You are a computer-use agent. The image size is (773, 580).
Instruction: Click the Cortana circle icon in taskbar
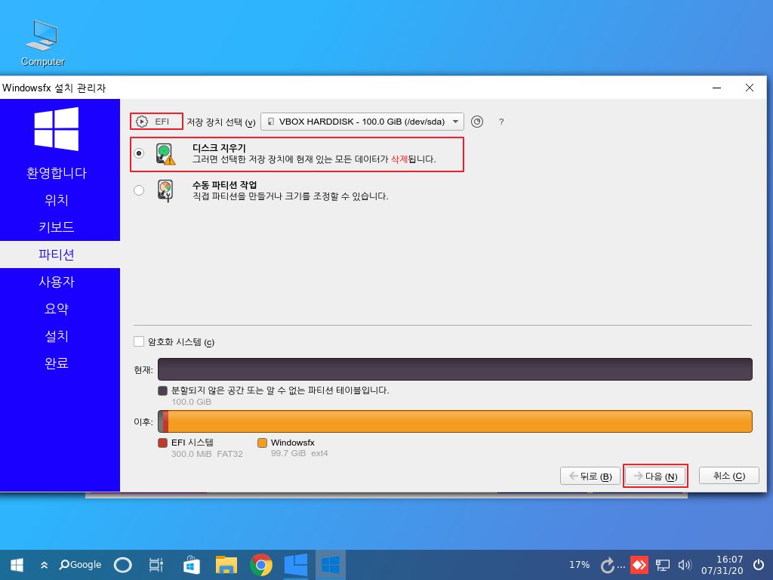[123, 565]
